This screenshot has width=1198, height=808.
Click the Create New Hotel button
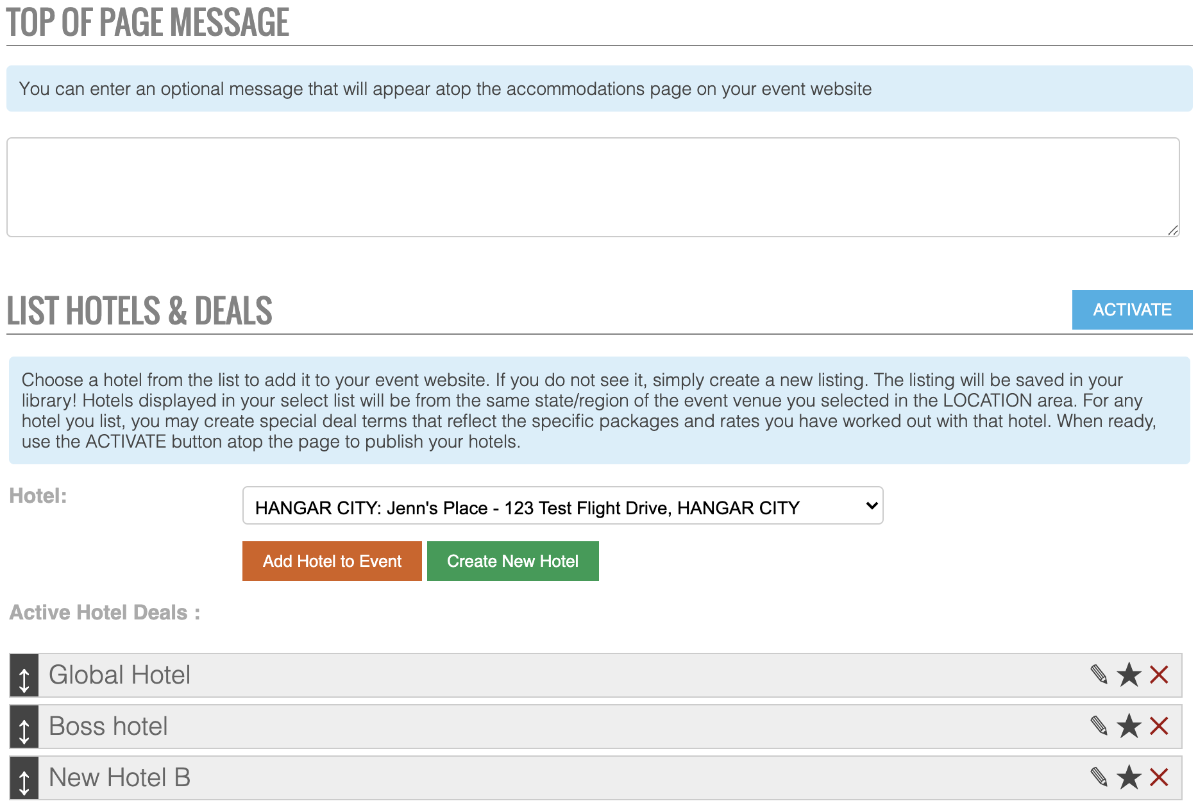coord(513,561)
